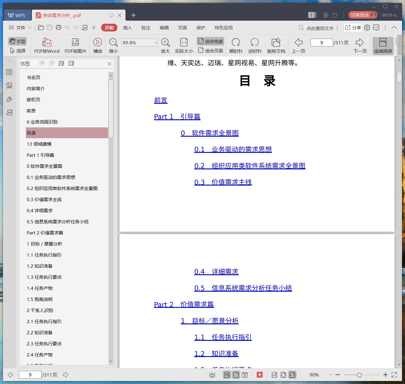Print the document
Screen dimensions: 405x384
(59, 28)
